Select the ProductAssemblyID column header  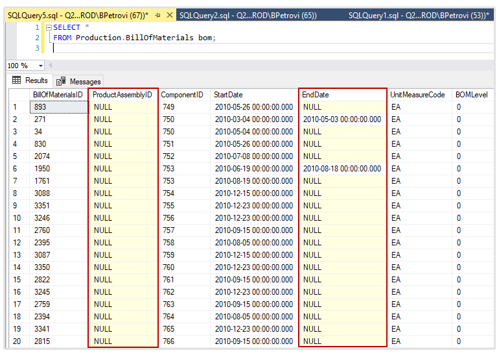coord(122,95)
